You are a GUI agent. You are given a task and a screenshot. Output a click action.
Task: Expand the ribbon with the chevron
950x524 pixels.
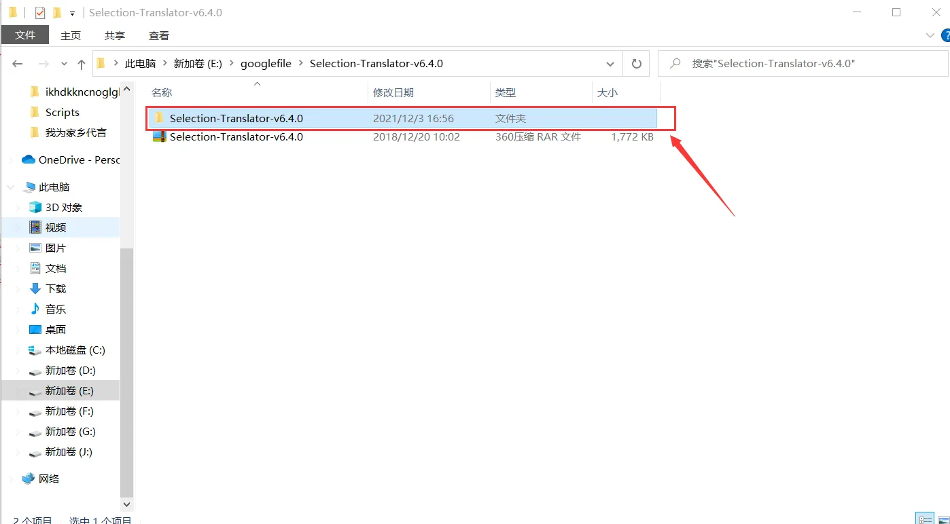pyautogui.click(x=930, y=35)
